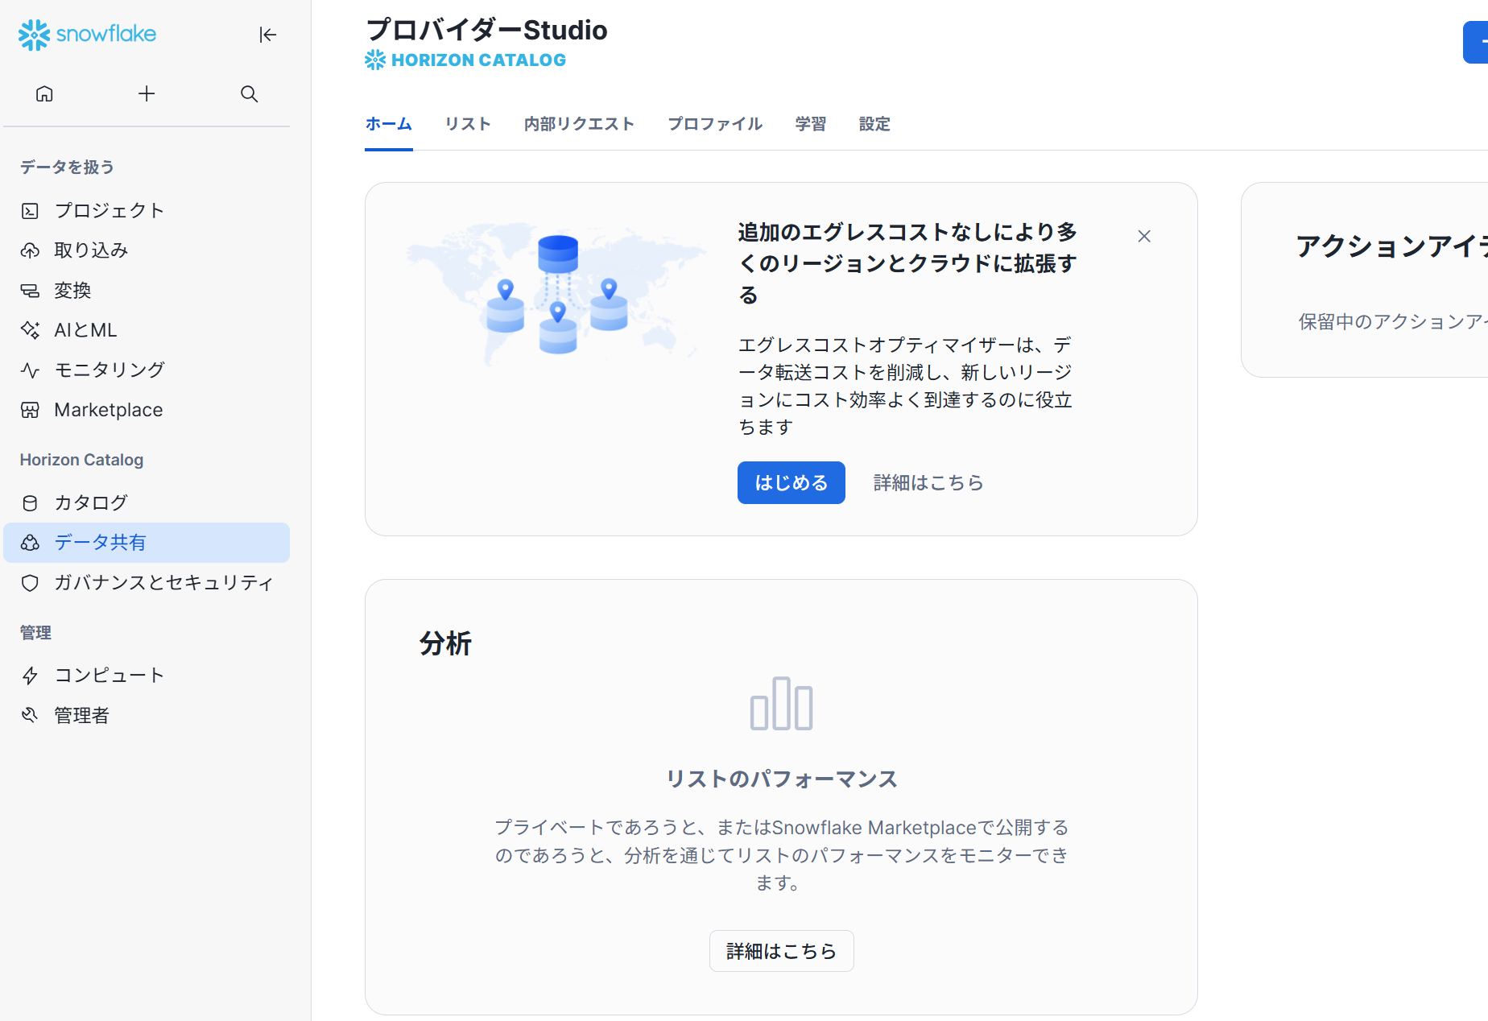Screen dimensions: 1488x1021
Task: Collapse the sidebar navigation
Action: (x=267, y=35)
